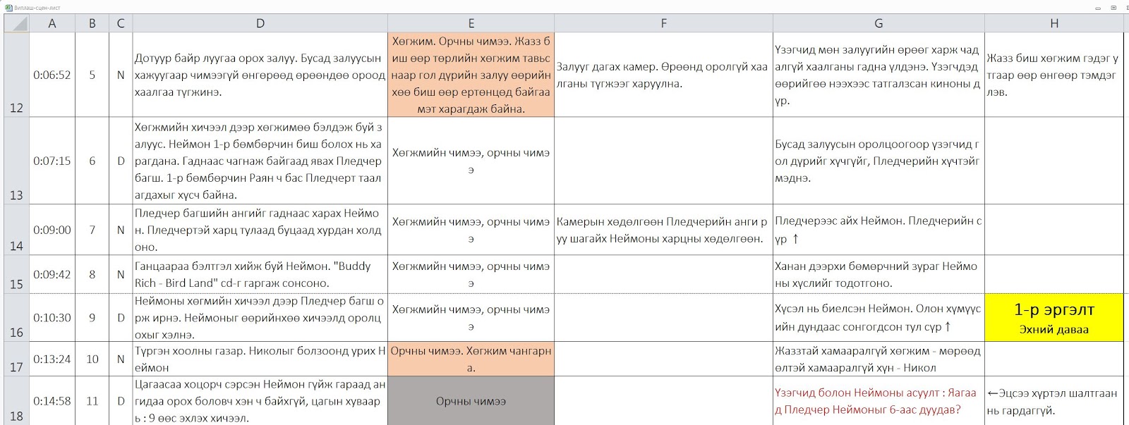
Task: Select cell starting 'Түргэн хоолны газар'
Action: coord(260,359)
